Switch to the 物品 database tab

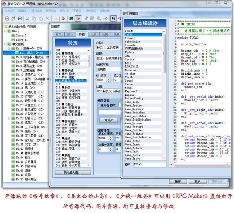pyautogui.click(x=94, y=35)
